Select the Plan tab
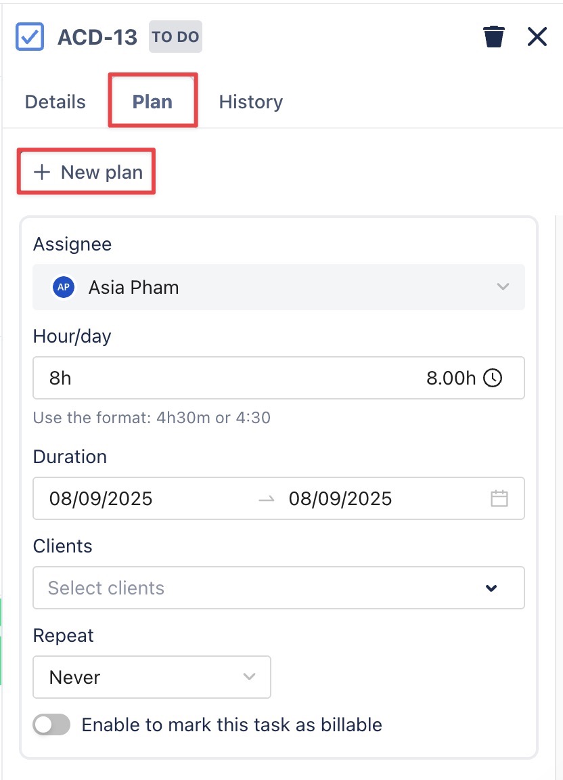This screenshot has height=780, width=563. click(152, 102)
